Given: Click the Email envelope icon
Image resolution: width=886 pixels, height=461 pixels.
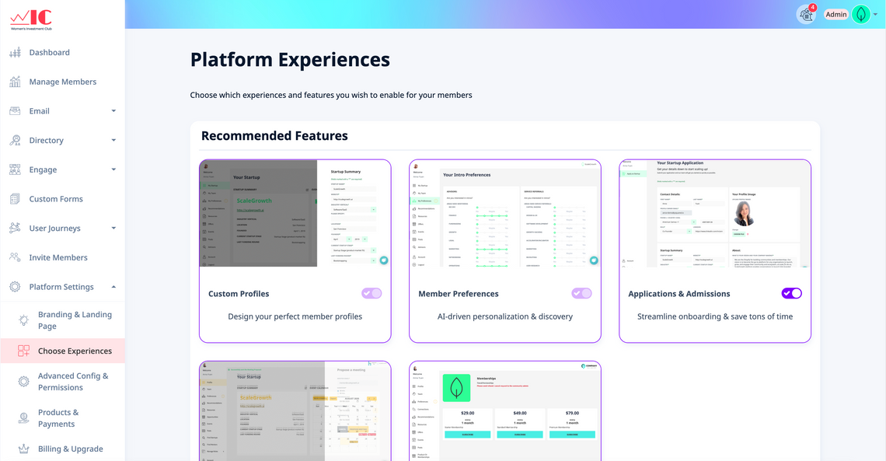Looking at the screenshot, I should [x=16, y=111].
